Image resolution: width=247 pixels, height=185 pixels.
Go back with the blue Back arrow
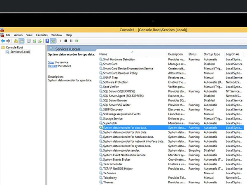tap(3, 41)
